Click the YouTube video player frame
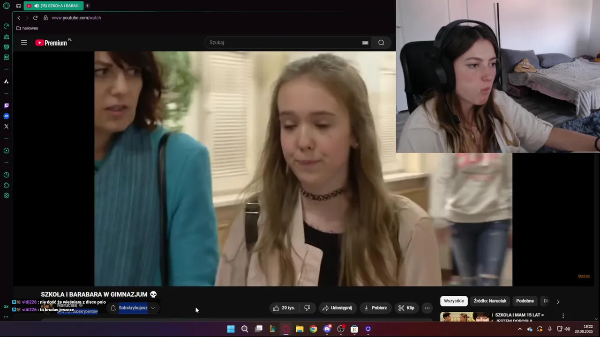Image resolution: width=600 pixels, height=337 pixels. point(303,168)
